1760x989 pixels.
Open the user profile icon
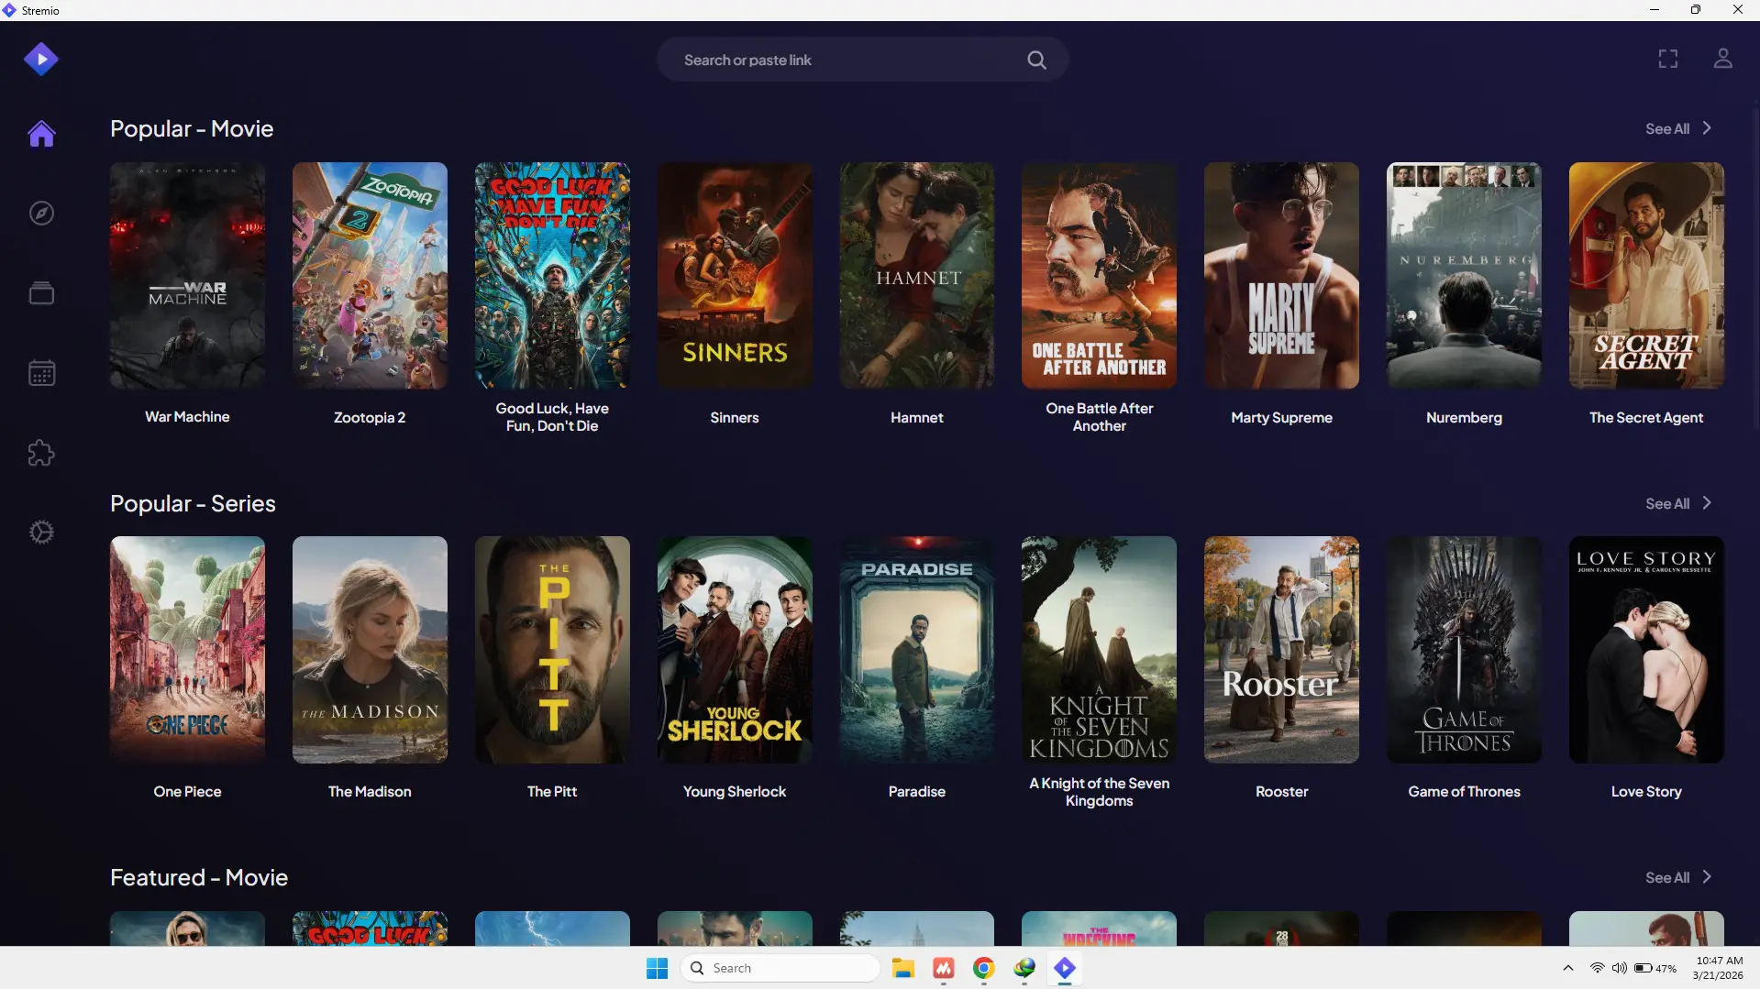(1723, 60)
